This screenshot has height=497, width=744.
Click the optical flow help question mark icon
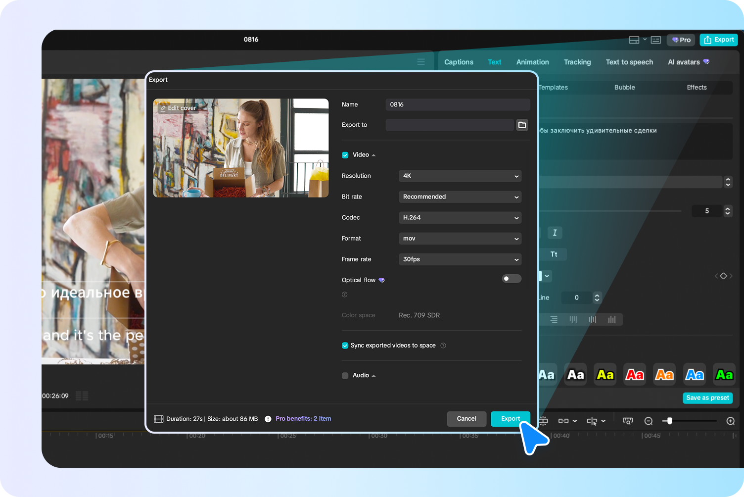344,295
